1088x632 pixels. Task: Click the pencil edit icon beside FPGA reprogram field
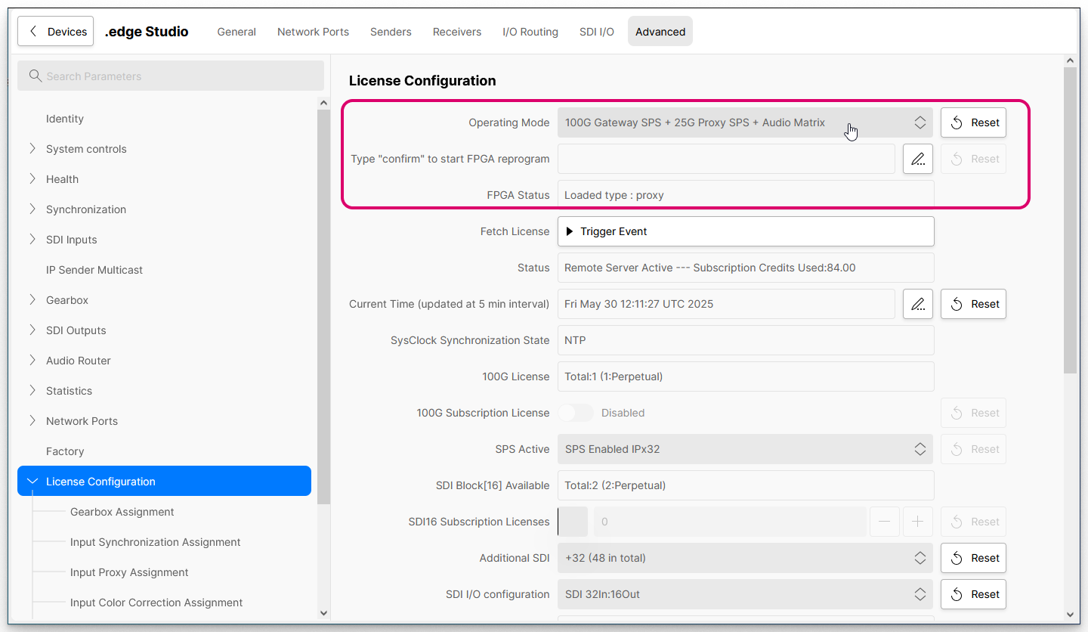pyautogui.click(x=917, y=159)
